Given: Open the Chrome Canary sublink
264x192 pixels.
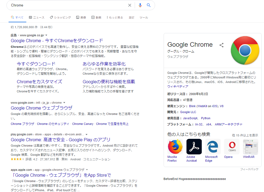Looking at the screenshot, I should coord(83,124).
